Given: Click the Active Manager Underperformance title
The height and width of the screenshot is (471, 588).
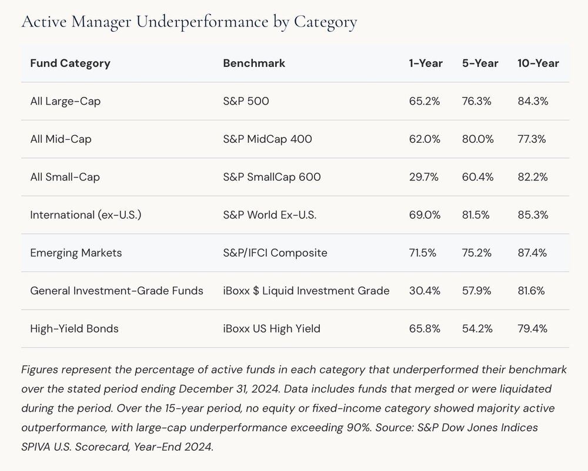Looking at the screenshot, I should pos(189,22).
